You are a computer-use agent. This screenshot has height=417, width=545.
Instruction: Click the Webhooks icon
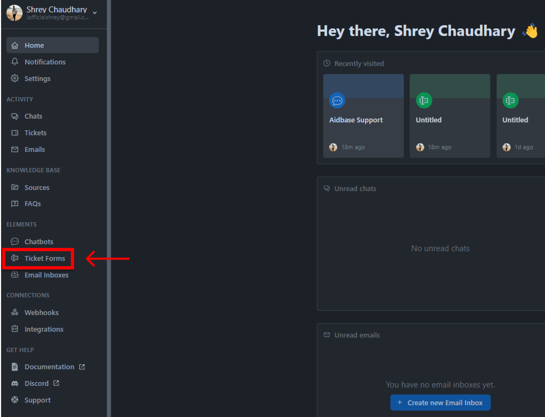[x=15, y=312]
